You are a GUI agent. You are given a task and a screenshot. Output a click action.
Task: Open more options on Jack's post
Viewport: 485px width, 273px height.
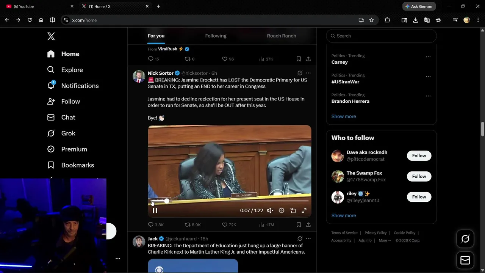(x=308, y=238)
